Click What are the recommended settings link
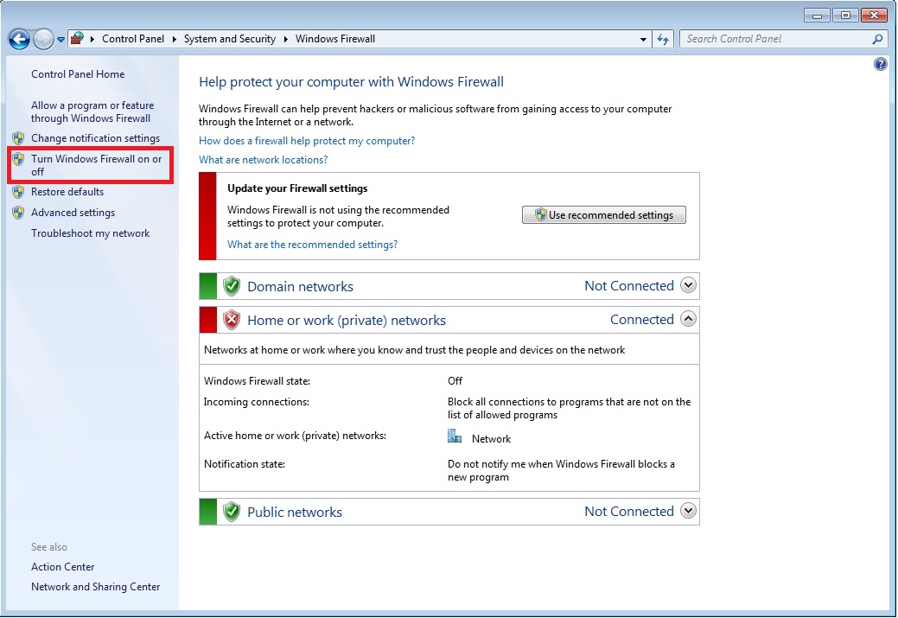The image size is (898, 618). pyautogui.click(x=312, y=245)
